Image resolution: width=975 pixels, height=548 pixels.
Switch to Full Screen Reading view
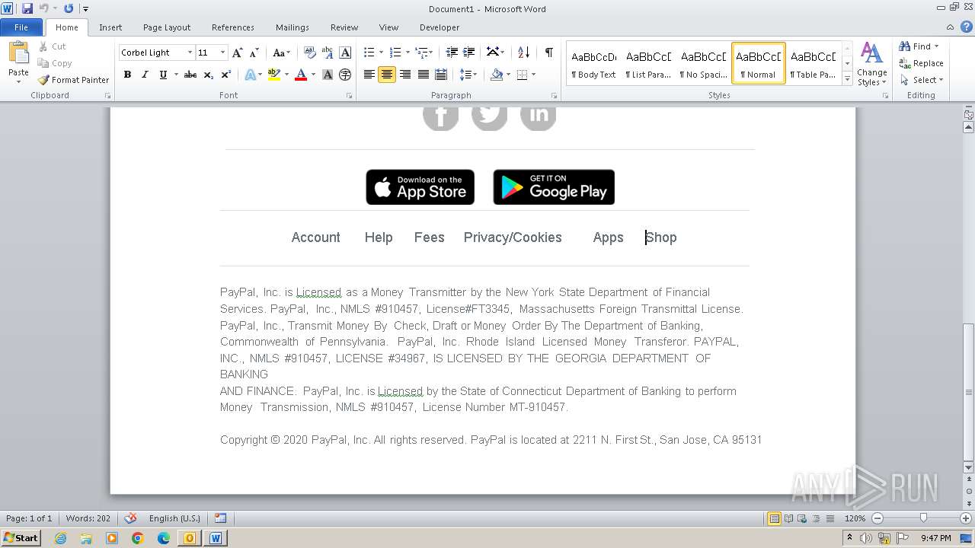pos(788,518)
